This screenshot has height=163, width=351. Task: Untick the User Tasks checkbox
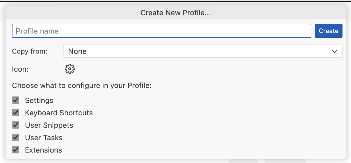(16, 137)
